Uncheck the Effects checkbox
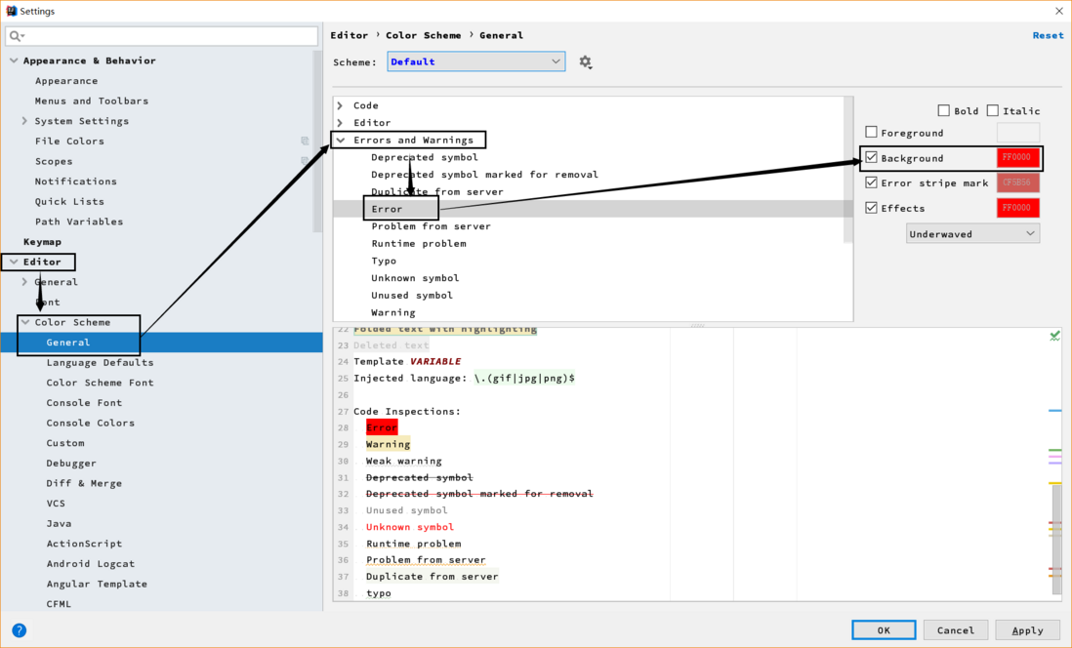The width and height of the screenshot is (1072, 648). pos(871,208)
